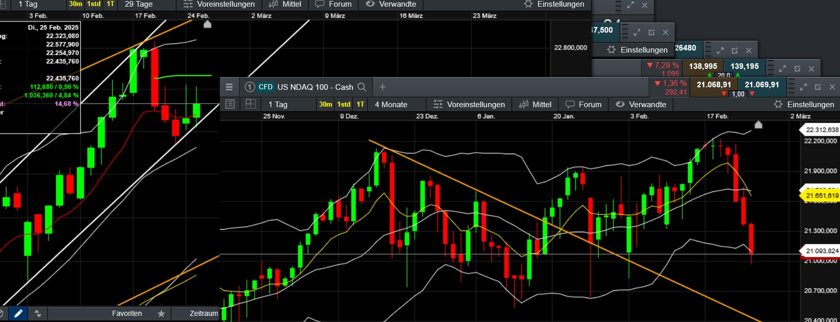Open Voreinstellungen in NDAQ chart toolbar
This screenshot has height=322, width=840.
tap(469, 104)
